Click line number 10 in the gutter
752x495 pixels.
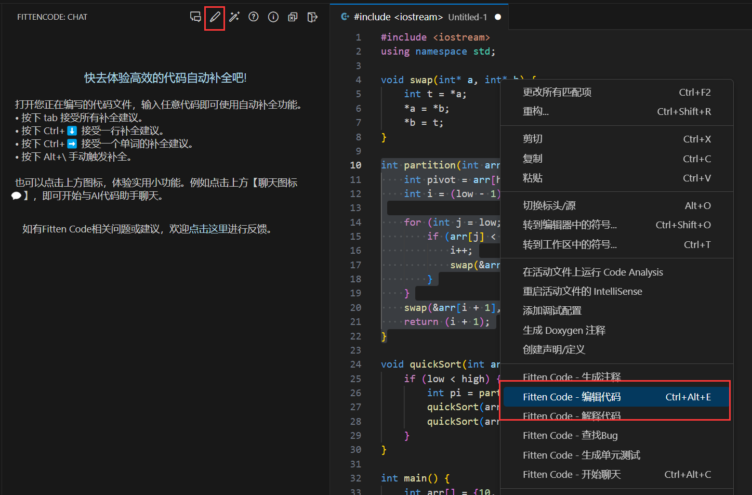355,165
